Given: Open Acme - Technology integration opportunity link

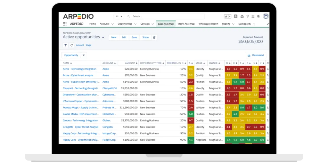Looking at the screenshot, I should click(x=79, y=69).
